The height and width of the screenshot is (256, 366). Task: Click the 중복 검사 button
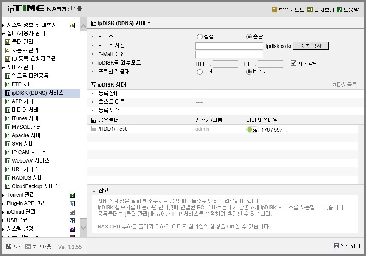(311, 46)
